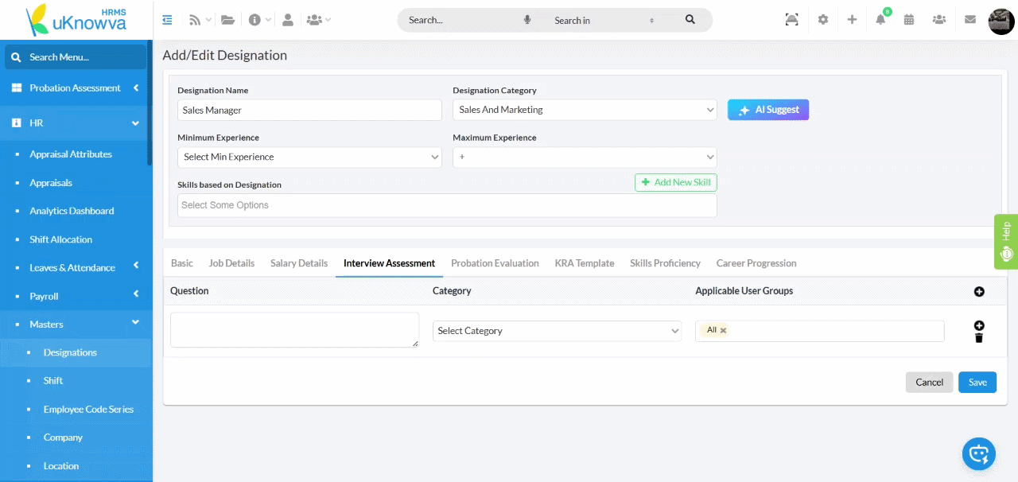Screen dimensions: 1018x482
Task: Open the user group icon menu
Action: pos(318,20)
